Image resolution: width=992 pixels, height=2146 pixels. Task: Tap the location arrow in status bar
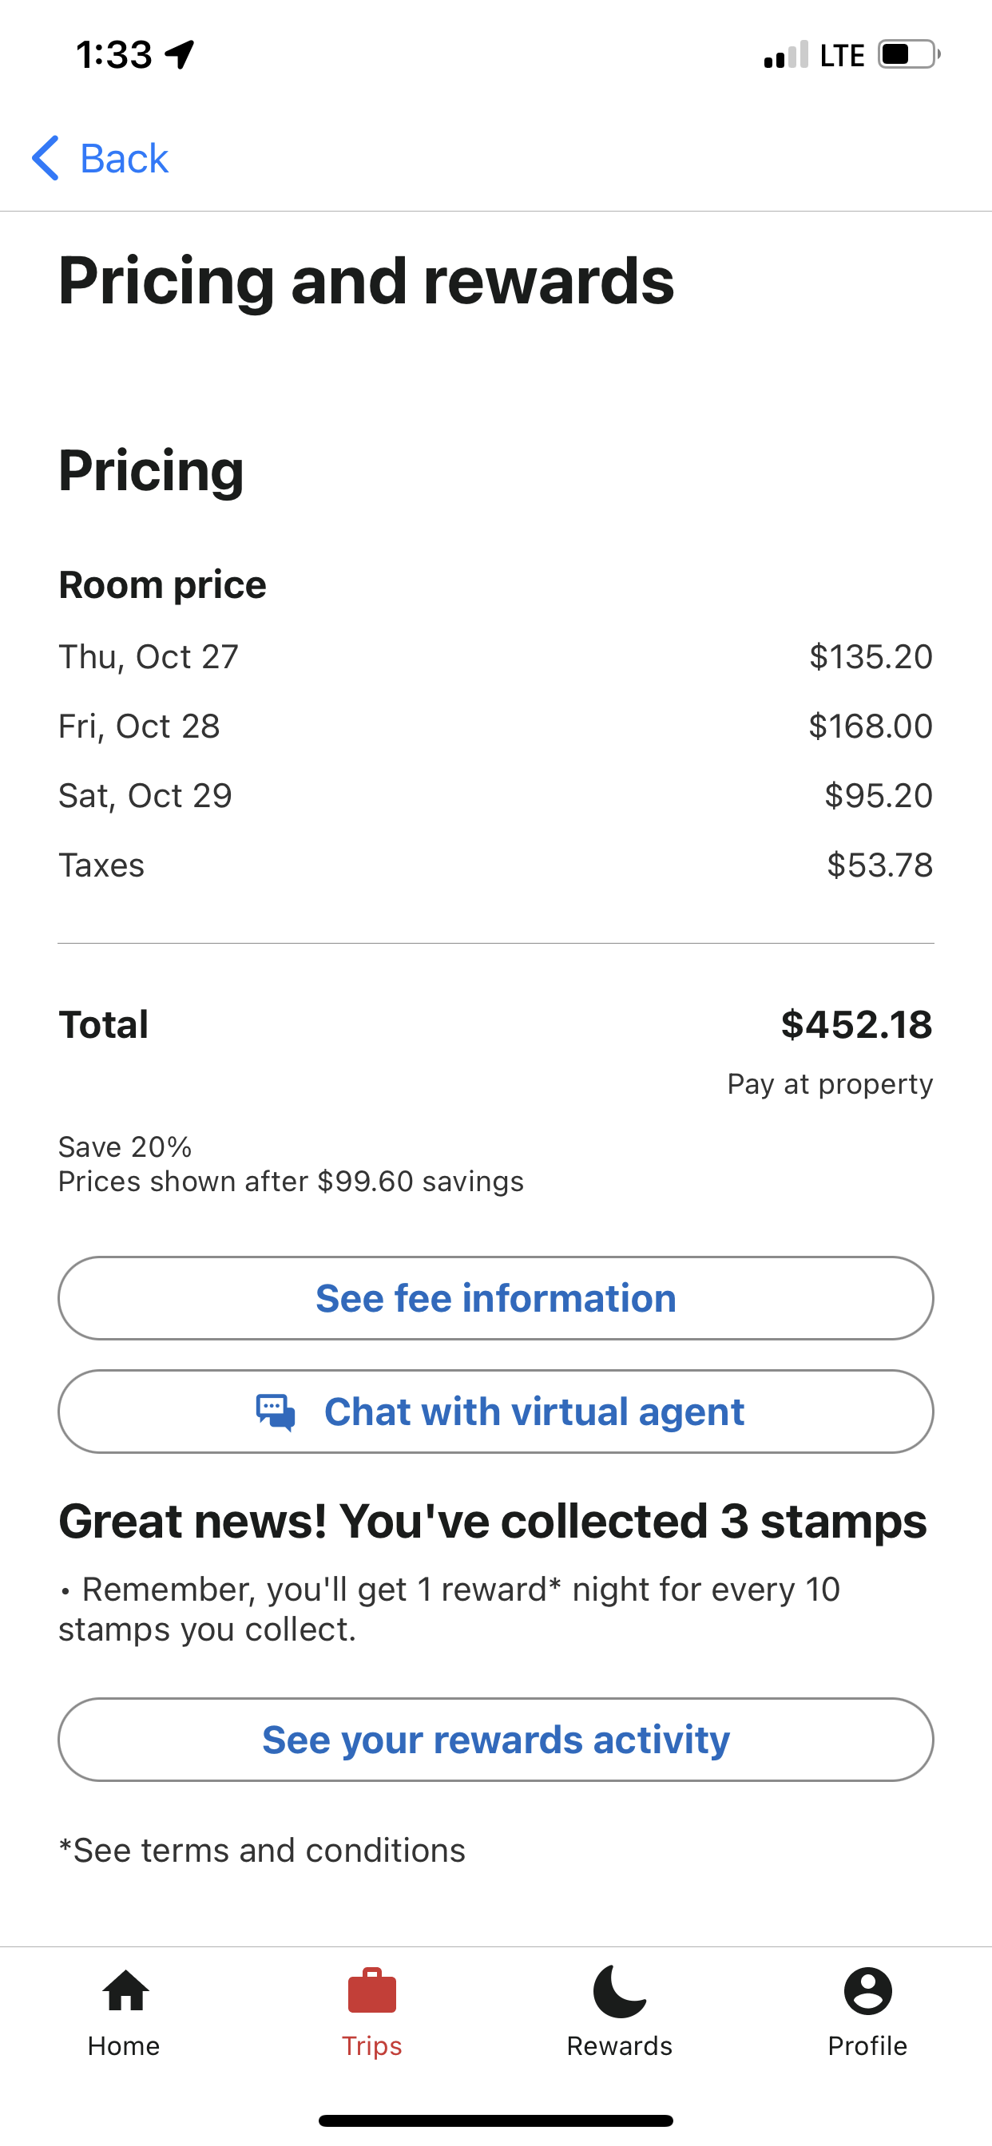(179, 54)
